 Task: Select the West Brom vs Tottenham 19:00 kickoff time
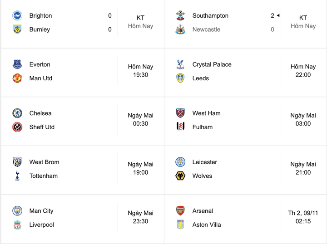point(140,172)
